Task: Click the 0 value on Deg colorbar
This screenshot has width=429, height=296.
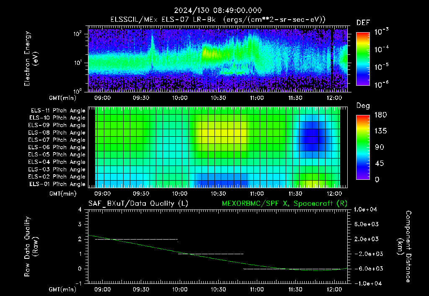Action: pos(377,179)
